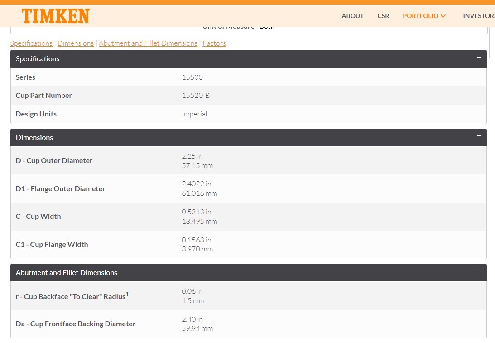Select the value 0.5313 in
The width and height of the screenshot is (495, 343).
(x=197, y=212)
